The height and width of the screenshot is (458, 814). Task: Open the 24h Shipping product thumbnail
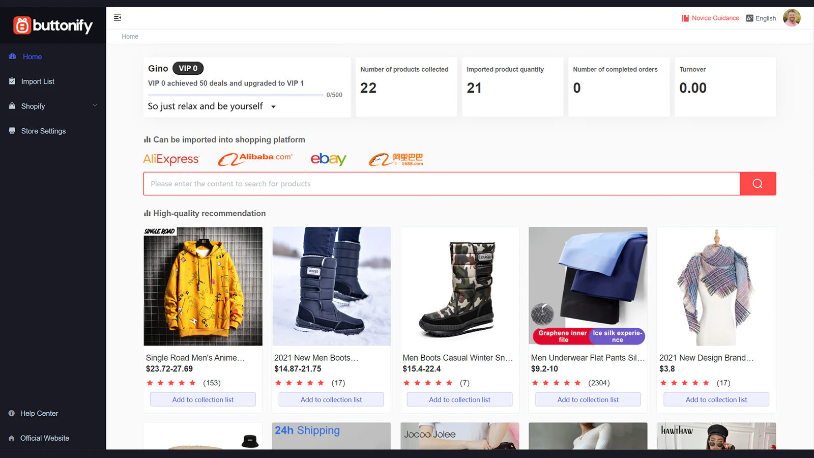coord(331,436)
